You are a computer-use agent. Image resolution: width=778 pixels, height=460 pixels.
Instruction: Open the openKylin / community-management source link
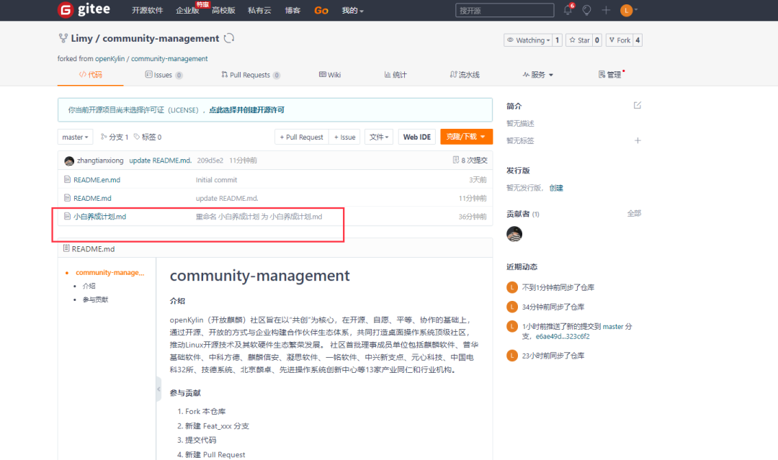[x=151, y=58]
